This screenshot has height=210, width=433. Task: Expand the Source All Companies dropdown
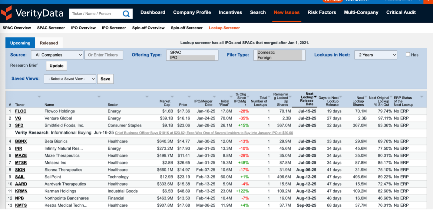57,55
